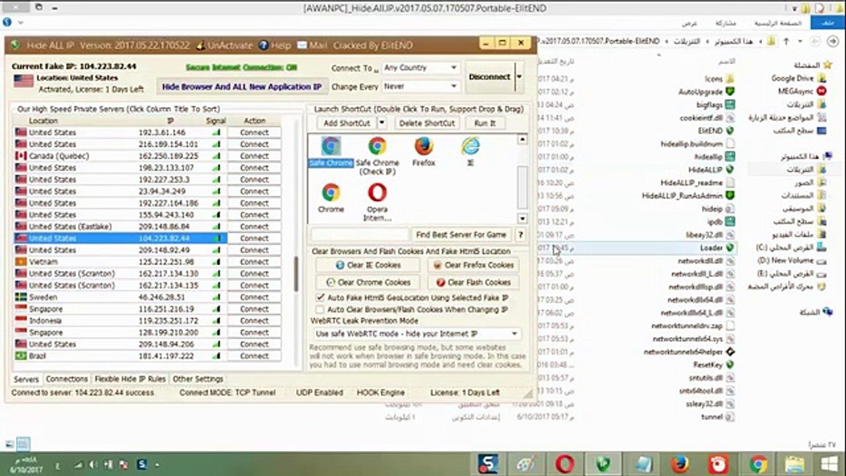Click the Clear Flash Cookies button

click(x=473, y=282)
